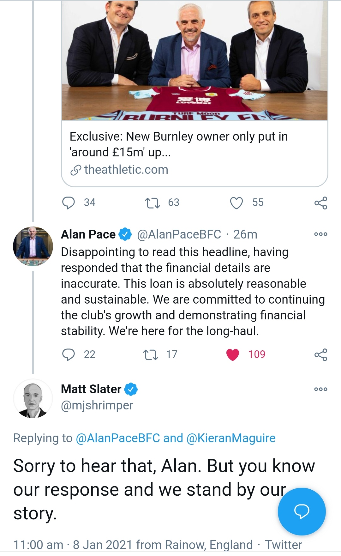Open the @mjshrimper handle

click(x=97, y=405)
